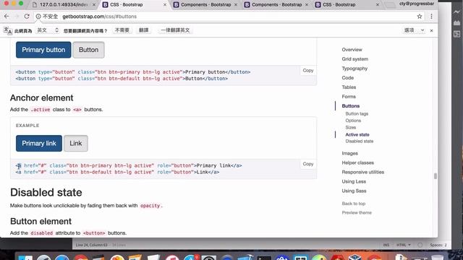Close the last CSS · Bootstrap tab
Screen dimensions: 463x260
pos(378,5)
